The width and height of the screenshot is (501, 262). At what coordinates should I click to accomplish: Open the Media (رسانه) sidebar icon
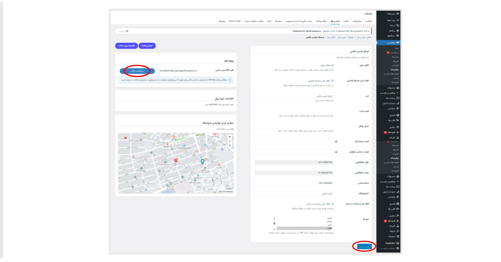(398, 25)
